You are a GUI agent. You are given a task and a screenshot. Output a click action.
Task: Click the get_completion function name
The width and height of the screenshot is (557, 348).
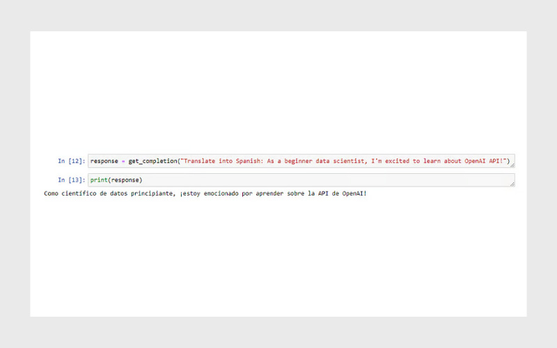(x=152, y=161)
